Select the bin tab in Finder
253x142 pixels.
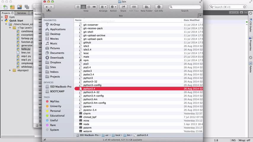[121, 16]
